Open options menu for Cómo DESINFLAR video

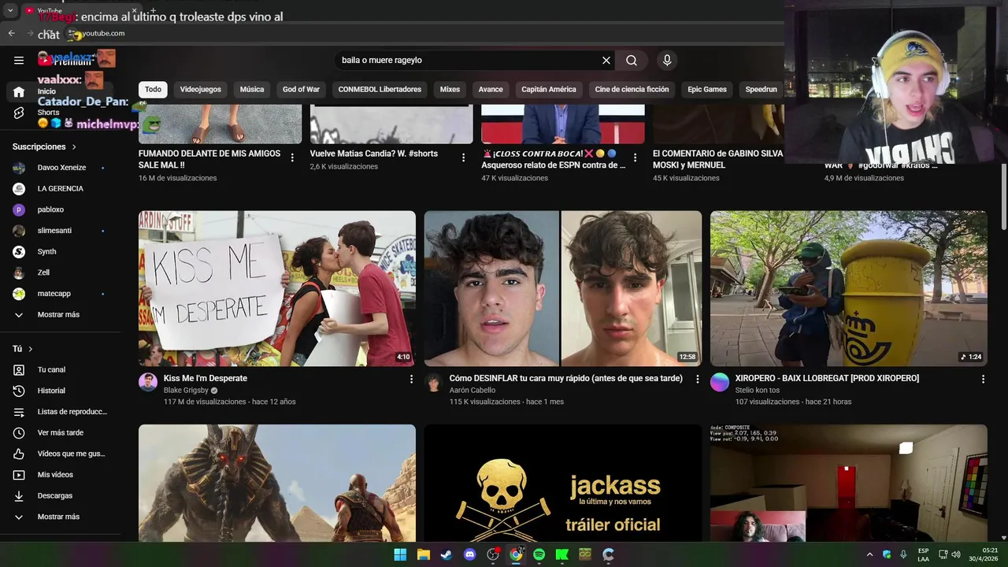point(697,379)
